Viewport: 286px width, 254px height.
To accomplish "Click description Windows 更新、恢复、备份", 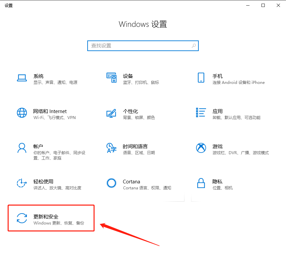I will point(59,223).
